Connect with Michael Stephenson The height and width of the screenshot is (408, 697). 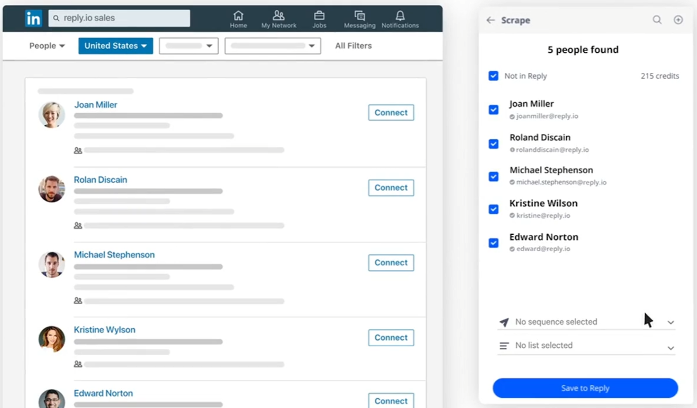390,263
